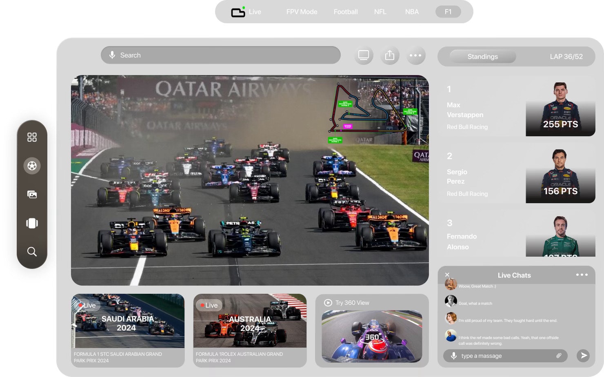Select the Standings tab
604x377 pixels.
(x=483, y=57)
